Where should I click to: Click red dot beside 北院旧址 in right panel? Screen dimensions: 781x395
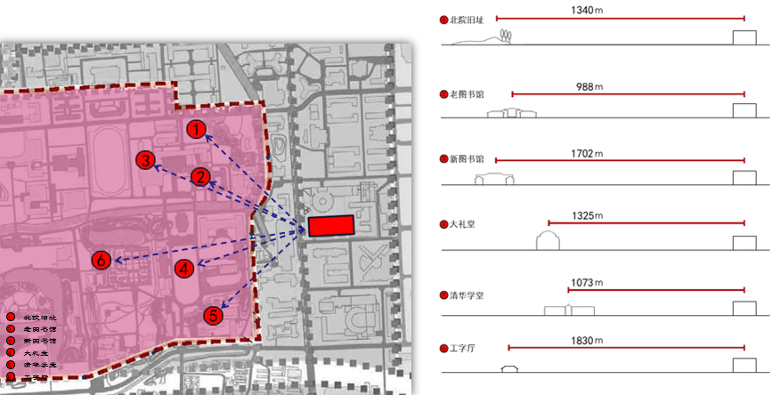coord(443,19)
